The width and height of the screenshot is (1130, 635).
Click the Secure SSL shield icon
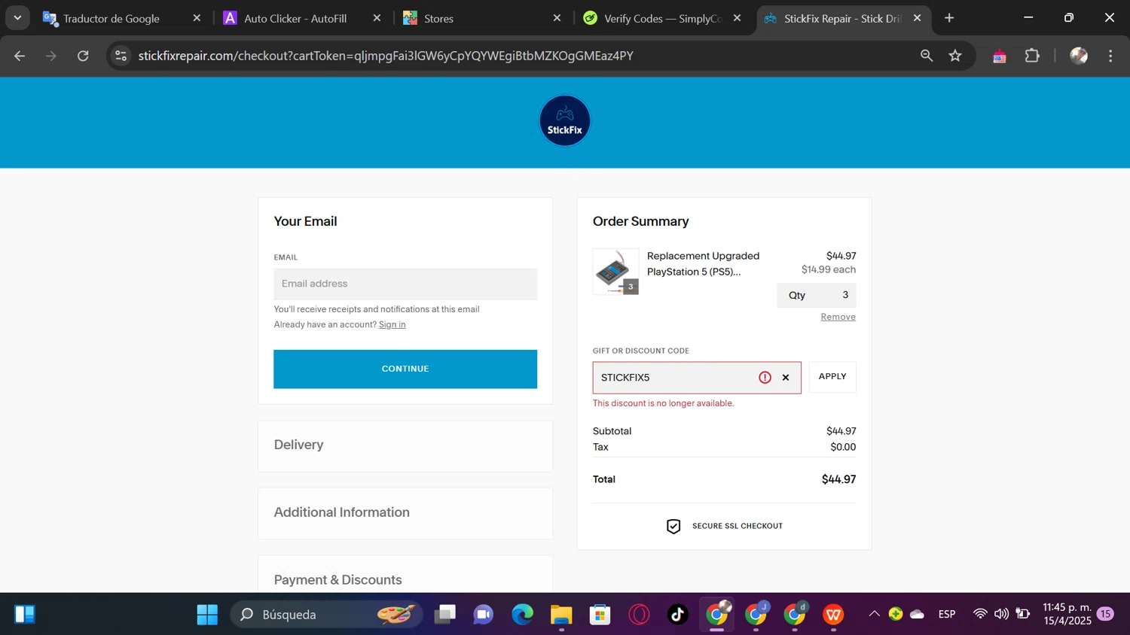tap(673, 526)
